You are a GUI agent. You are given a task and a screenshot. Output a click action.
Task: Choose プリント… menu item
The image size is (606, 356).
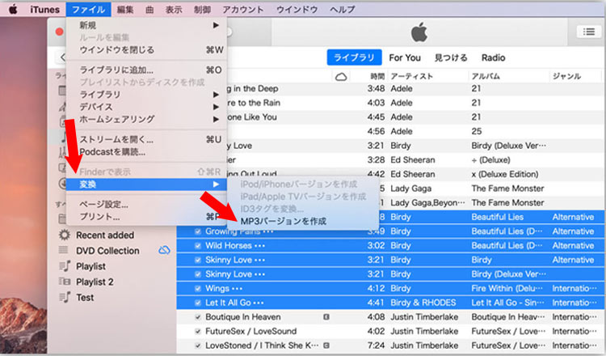pos(146,217)
